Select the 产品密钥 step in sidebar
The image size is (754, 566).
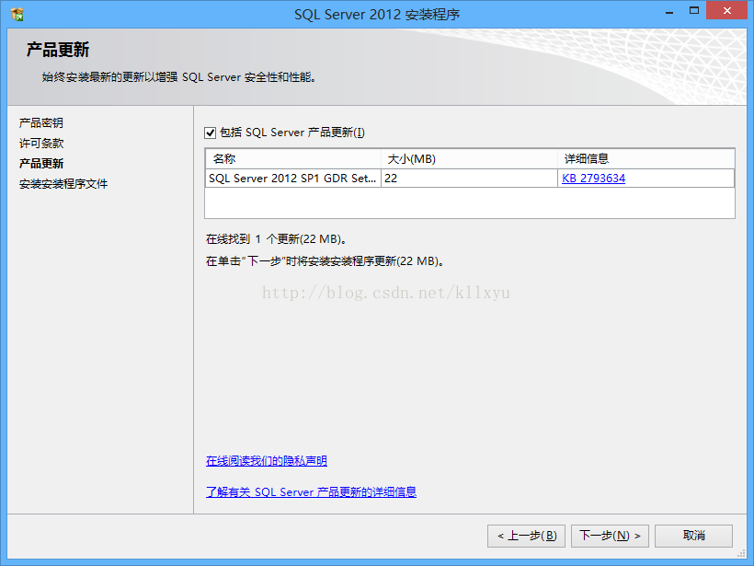point(40,122)
